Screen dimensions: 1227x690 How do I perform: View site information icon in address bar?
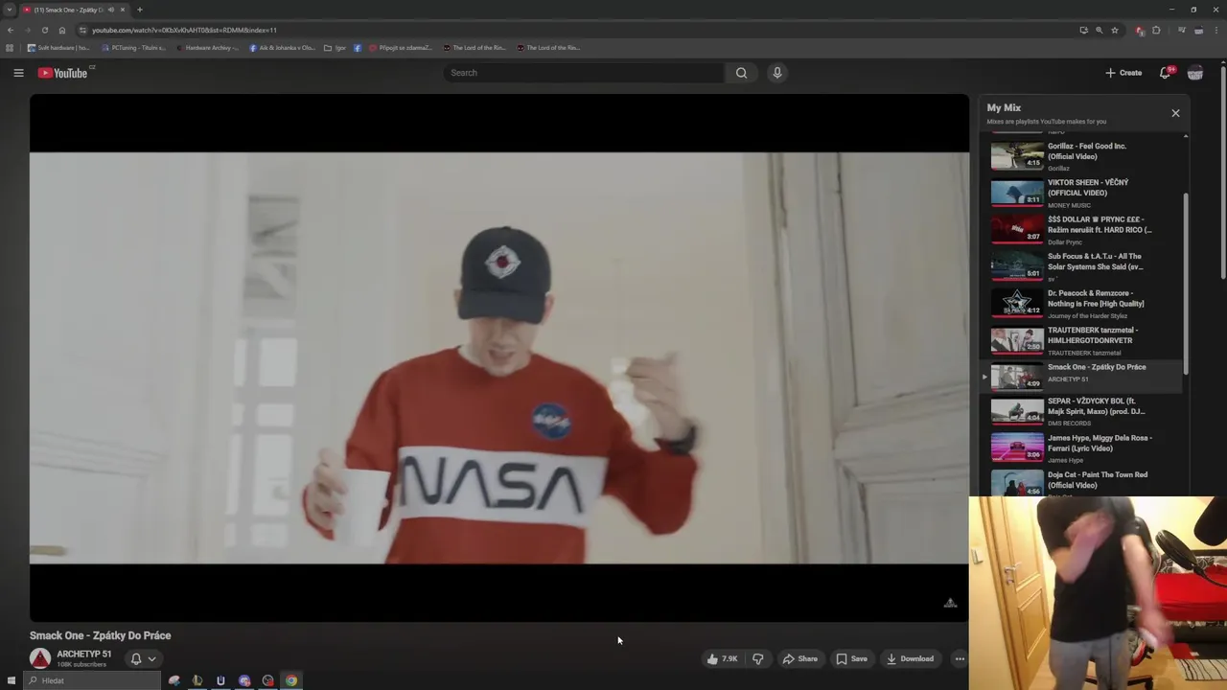tap(82, 30)
